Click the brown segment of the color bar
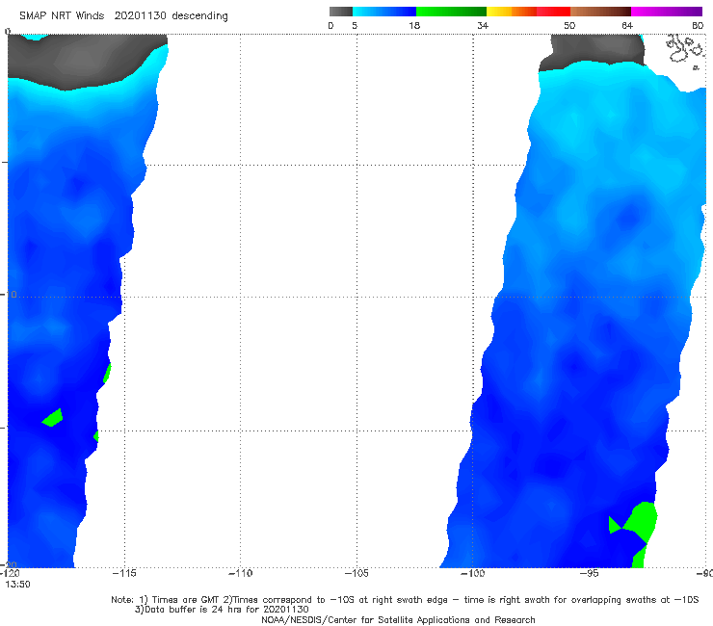This screenshot has height=626, width=713. (600, 12)
